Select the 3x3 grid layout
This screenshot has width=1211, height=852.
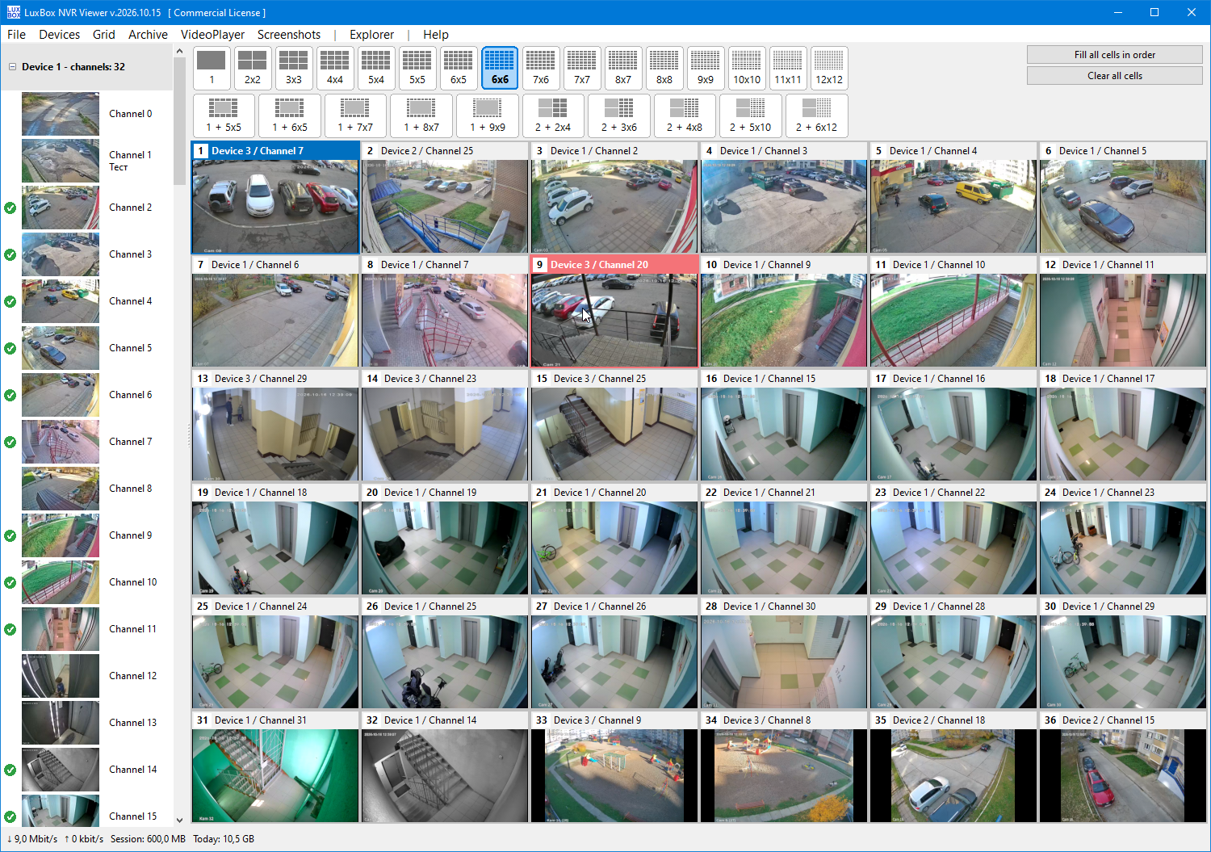click(294, 68)
